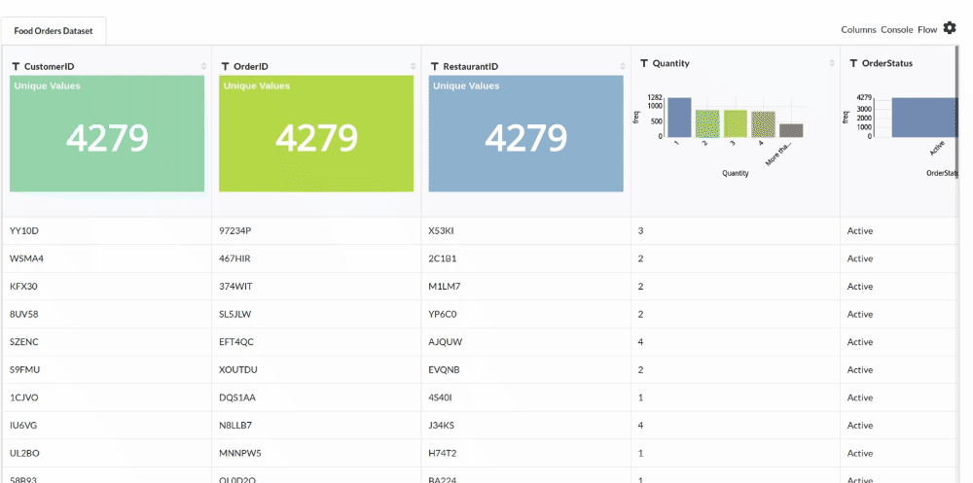The height and width of the screenshot is (483, 973).
Task: Click the Quantity value in row IU6VG
Action: [x=640, y=426]
